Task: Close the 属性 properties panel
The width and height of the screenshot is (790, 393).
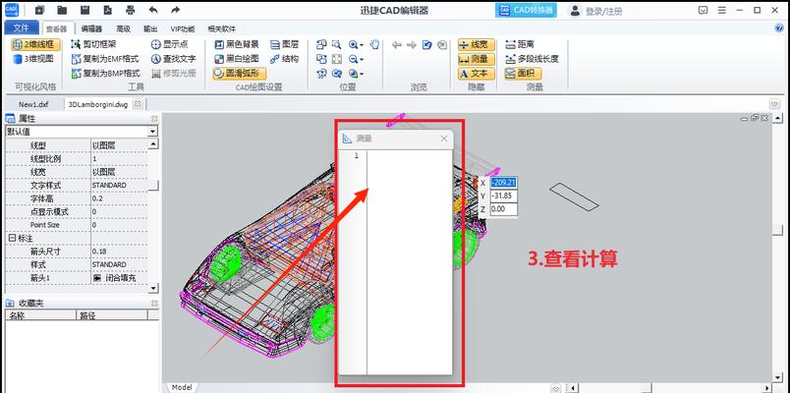Action: 154,119
